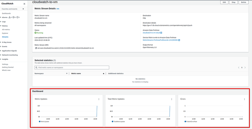Viewport: 252px width, 129px height.
Task: Toggle PublishErrorRate legend swatch
Action: click(x=185, y=122)
